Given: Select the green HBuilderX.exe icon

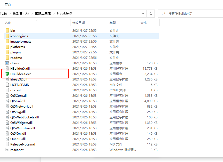Looking at the screenshot, I should 7,74.
